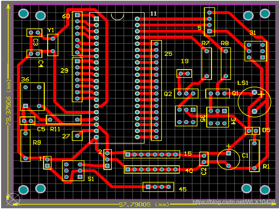The width and height of the screenshot is (279, 209).
Task: Select the square first pad of header 15
Action: tap(128, 154)
